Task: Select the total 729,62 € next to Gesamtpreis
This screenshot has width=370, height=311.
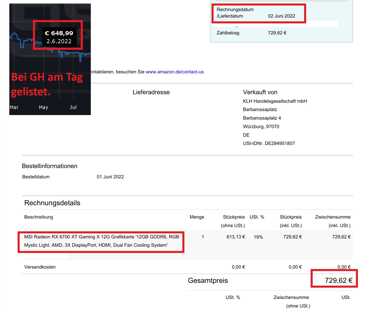Action: (x=339, y=281)
